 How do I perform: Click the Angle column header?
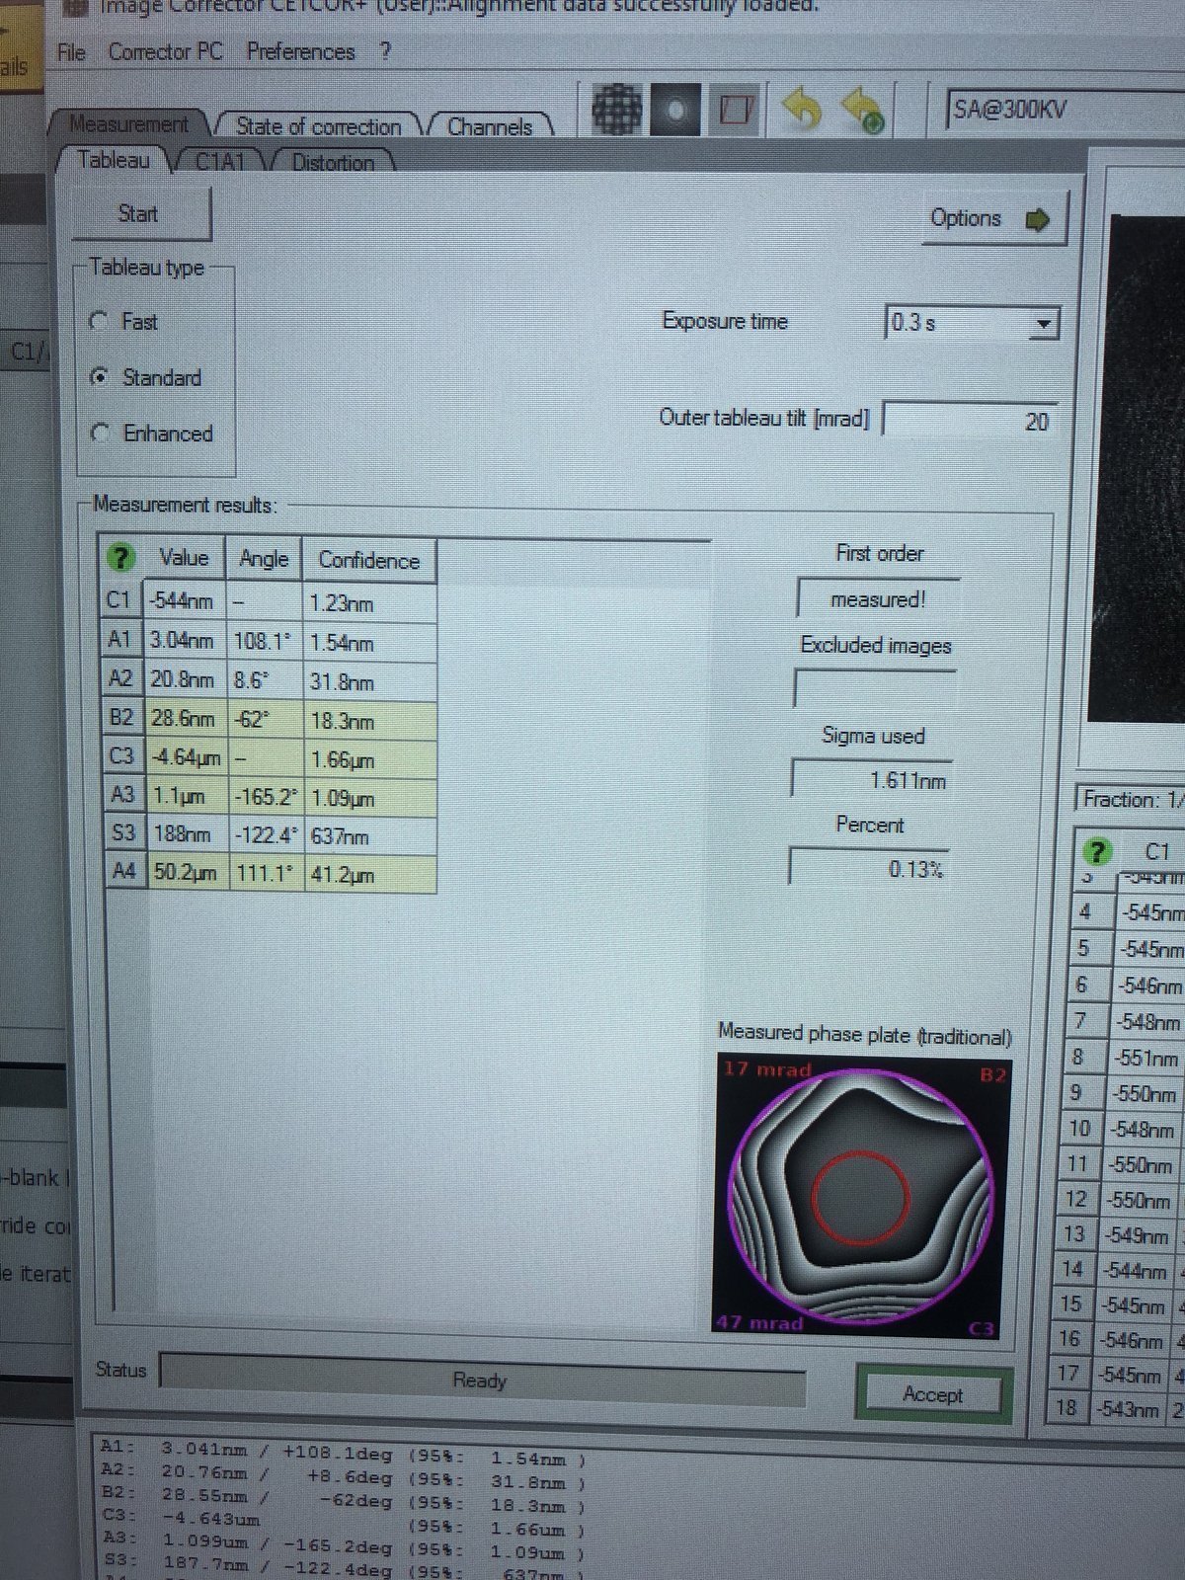click(264, 559)
